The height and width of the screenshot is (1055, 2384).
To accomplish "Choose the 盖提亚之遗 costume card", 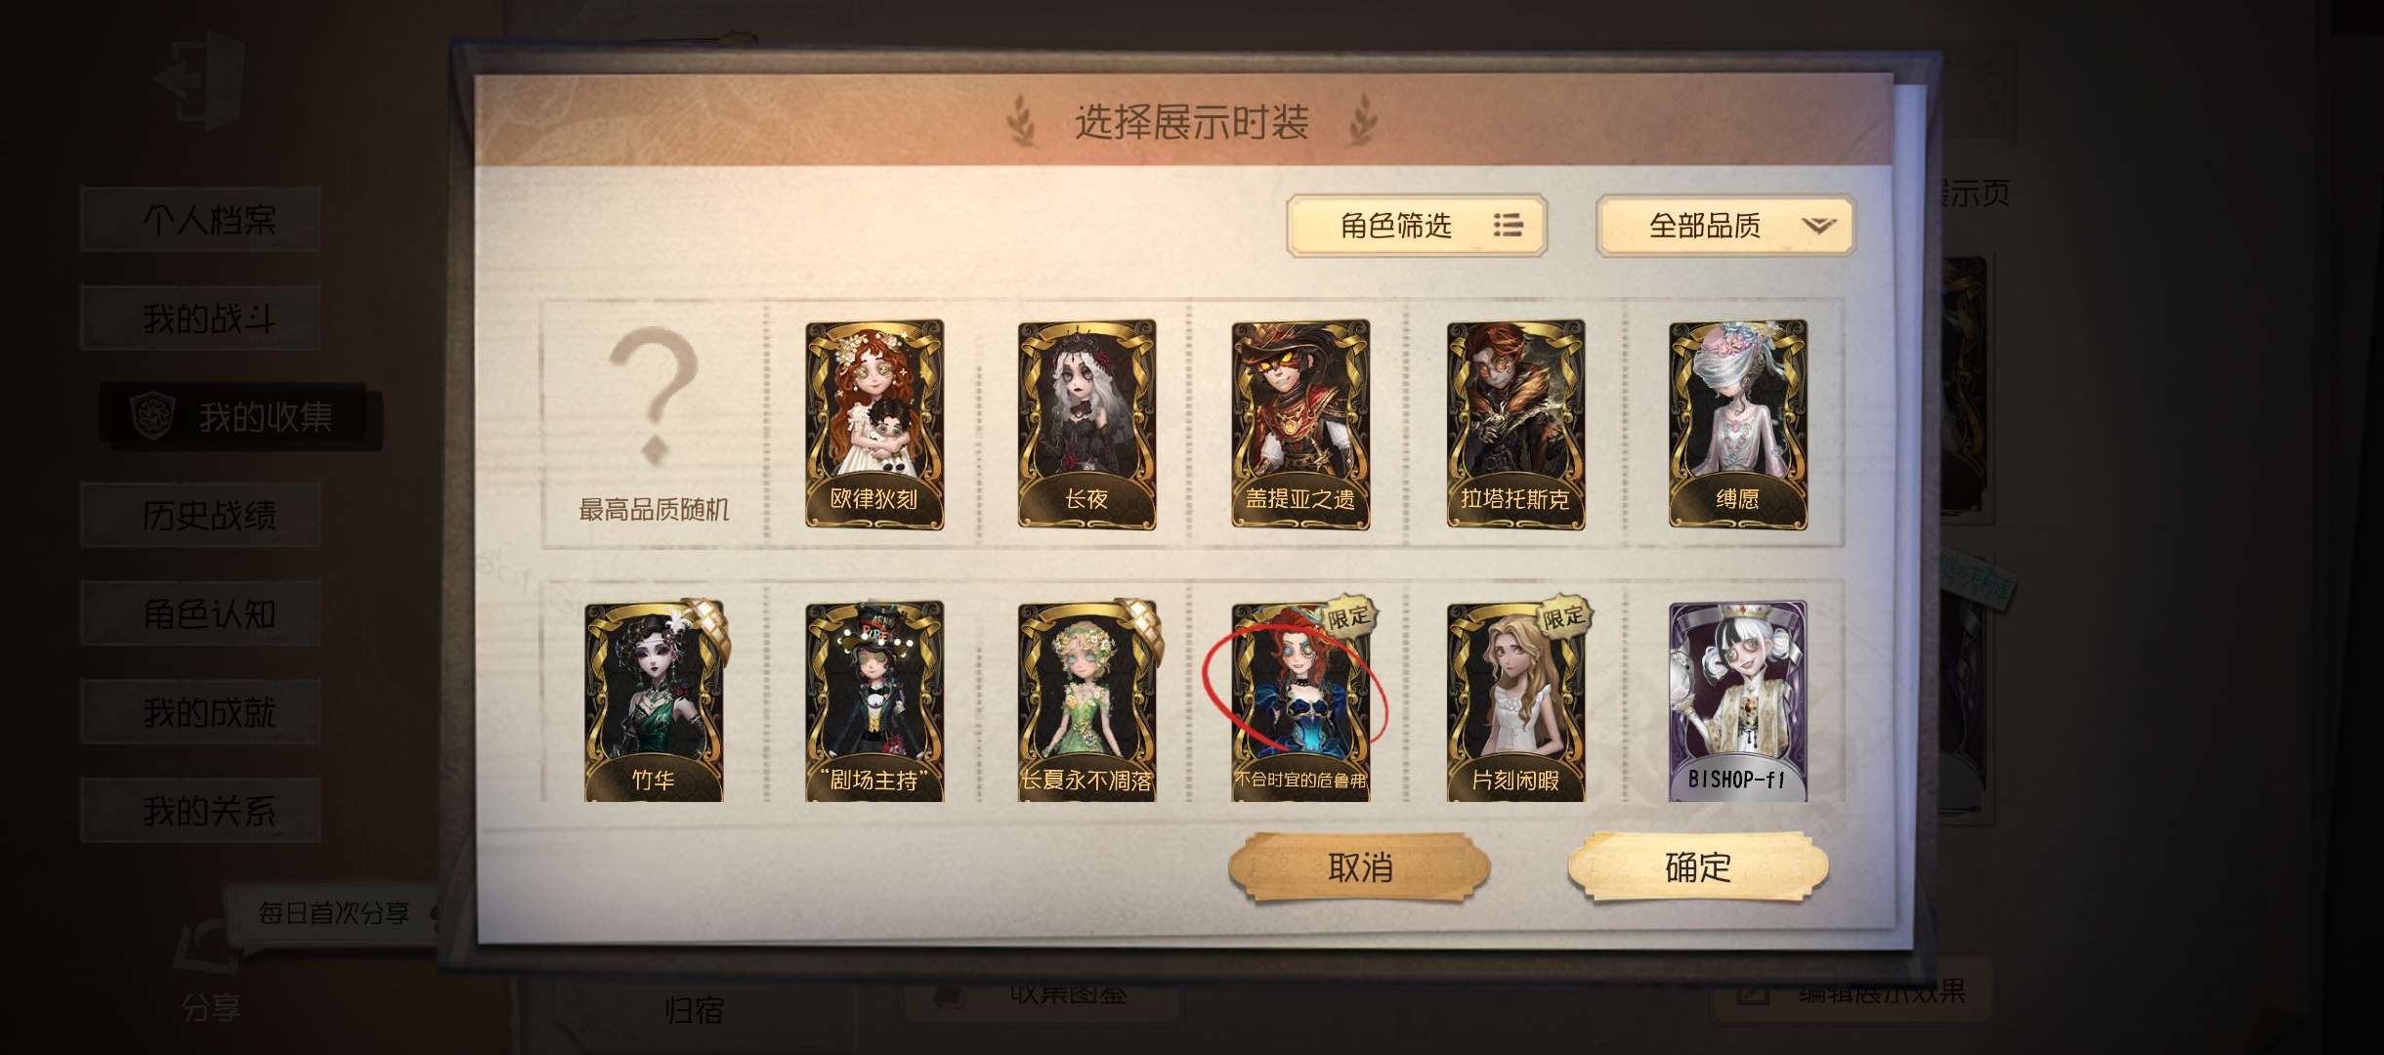I will coord(1300,424).
